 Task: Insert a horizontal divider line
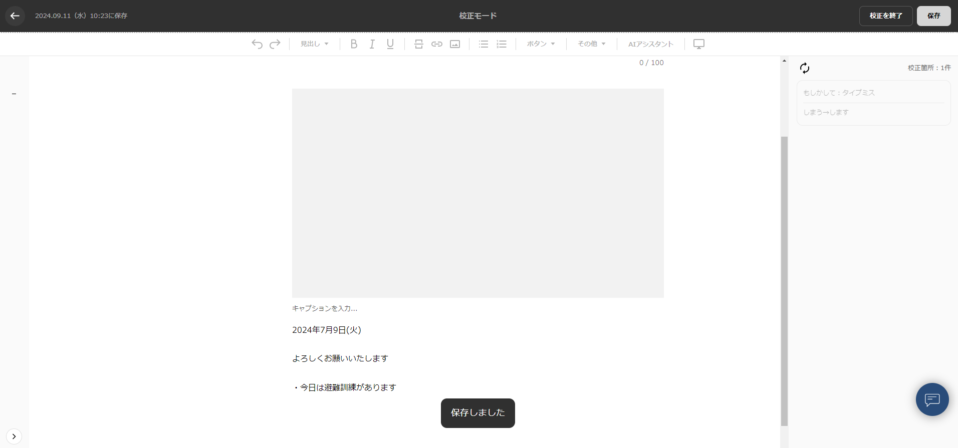click(419, 44)
